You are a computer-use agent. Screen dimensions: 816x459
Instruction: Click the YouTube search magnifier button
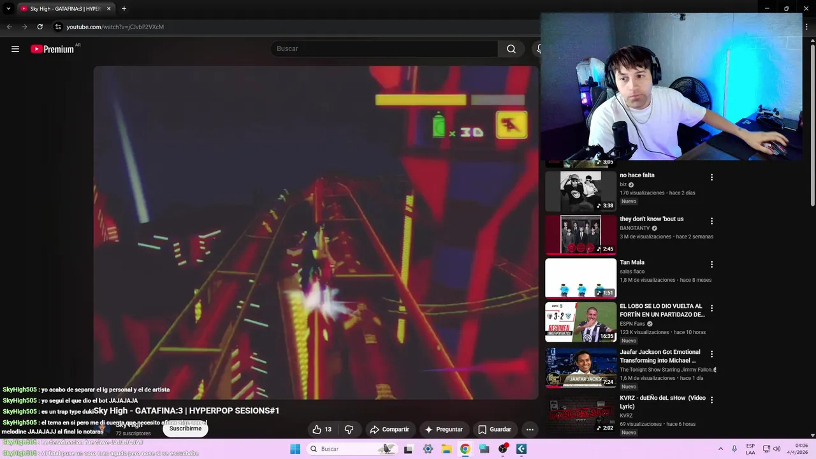click(511, 49)
